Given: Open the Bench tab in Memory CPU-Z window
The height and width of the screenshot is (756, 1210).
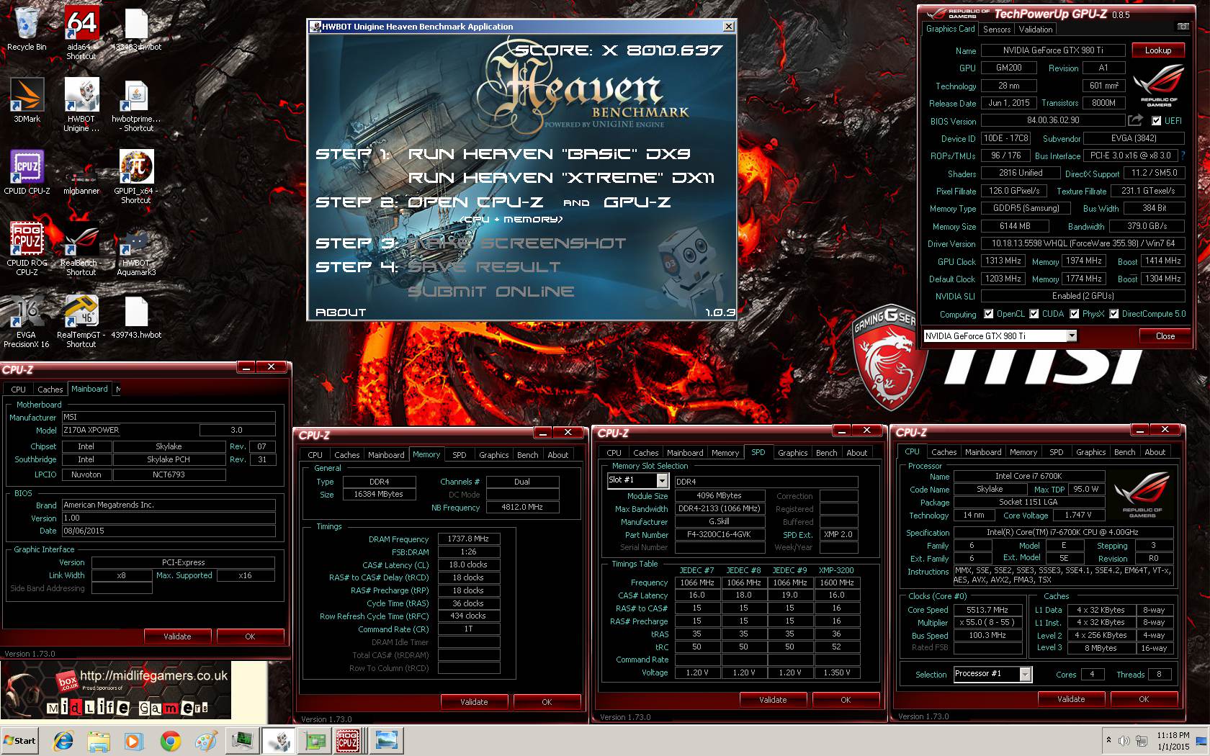Looking at the screenshot, I should [x=528, y=455].
